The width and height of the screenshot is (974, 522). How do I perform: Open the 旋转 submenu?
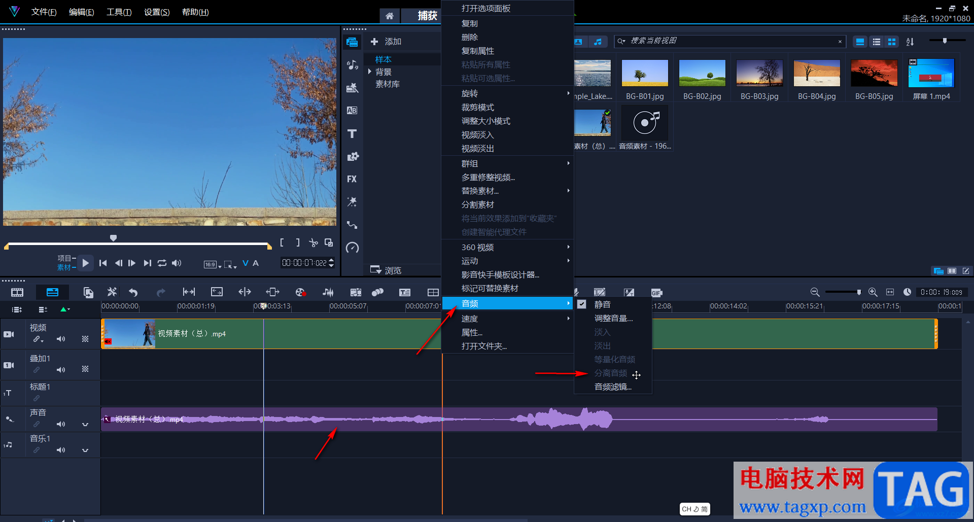[507, 93]
